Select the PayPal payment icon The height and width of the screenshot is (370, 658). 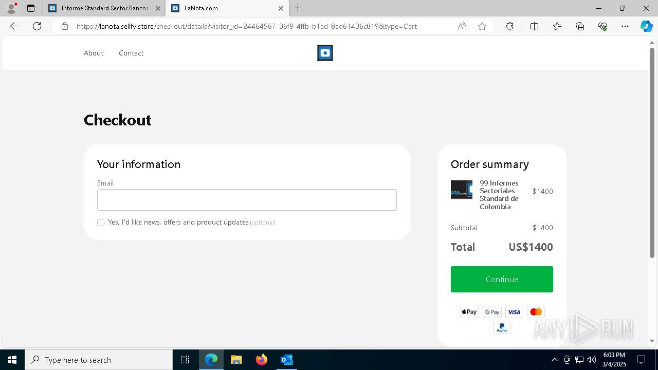pyautogui.click(x=502, y=328)
